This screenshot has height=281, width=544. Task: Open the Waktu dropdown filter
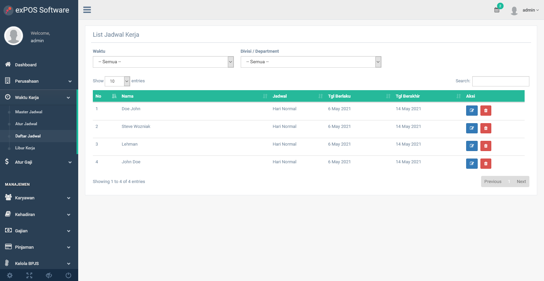coord(163,62)
